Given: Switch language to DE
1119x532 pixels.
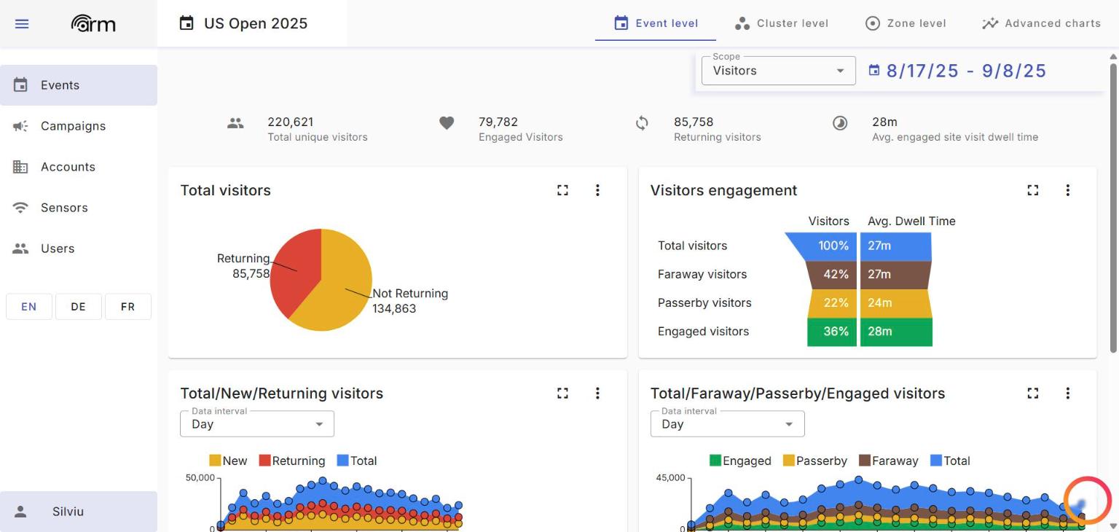Looking at the screenshot, I should 79,307.
